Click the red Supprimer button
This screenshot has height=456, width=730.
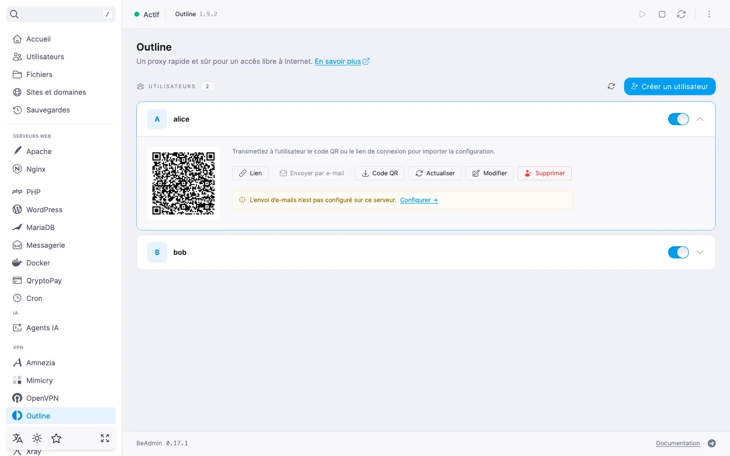tap(544, 173)
